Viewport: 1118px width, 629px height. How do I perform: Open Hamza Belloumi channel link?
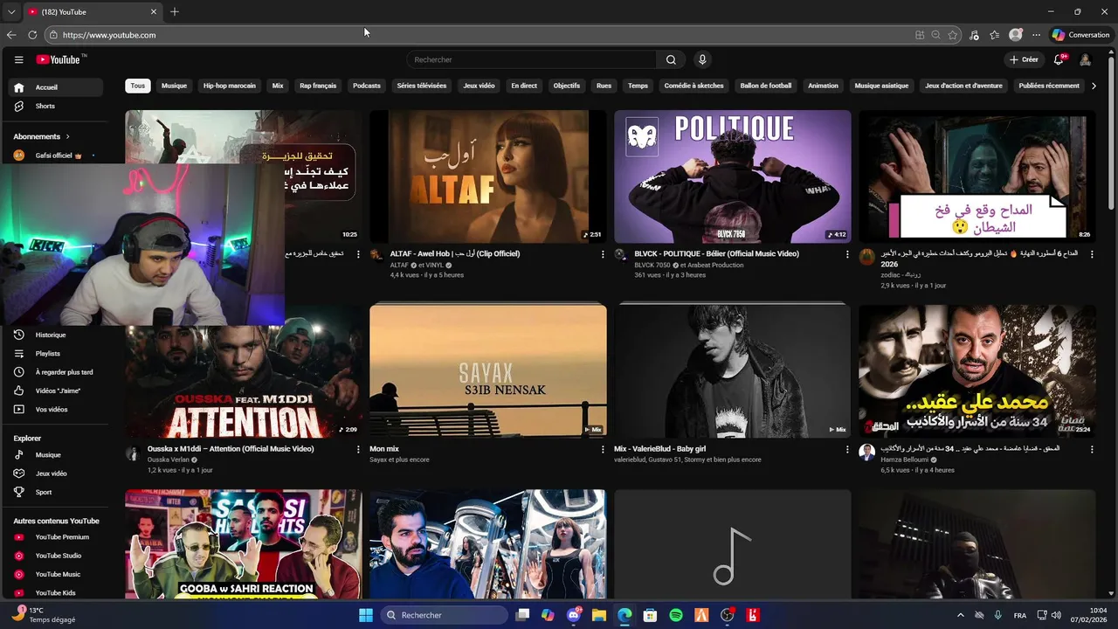904,460
